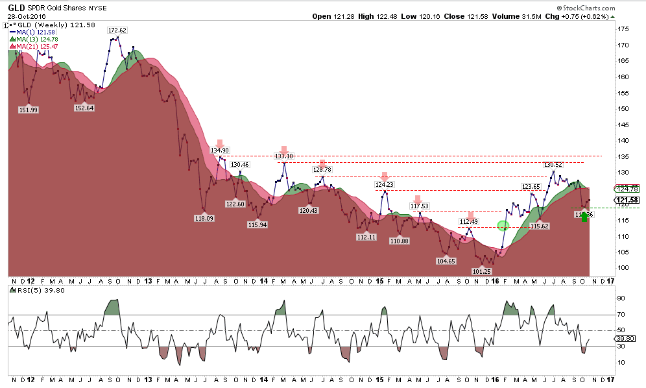Click the 70 level on the RSI axis
This screenshot has width=646, height=388.
pyautogui.click(x=621, y=315)
